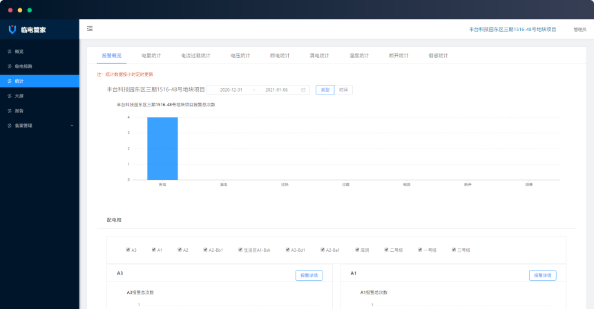594x309 pixels.
Task: Open the 大屏 big-screen sidebar item
Action: (39, 96)
